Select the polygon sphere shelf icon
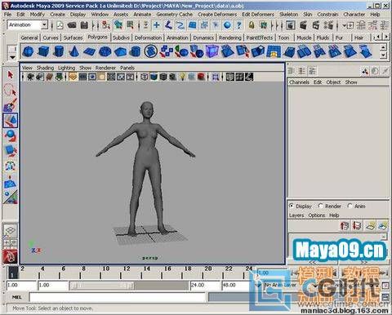Image resolution: width=392 pixels, height=315 pixels. [x=28, y=51]
